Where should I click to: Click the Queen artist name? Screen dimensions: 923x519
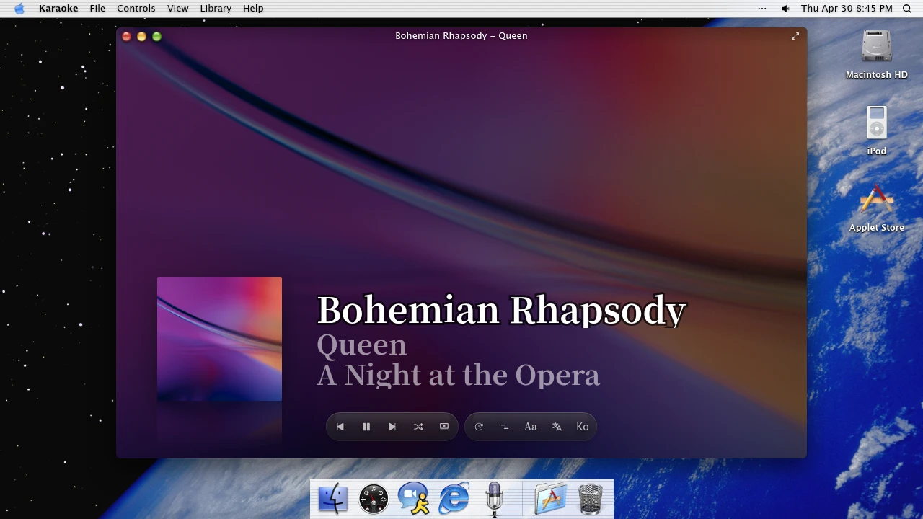(362, 345)
